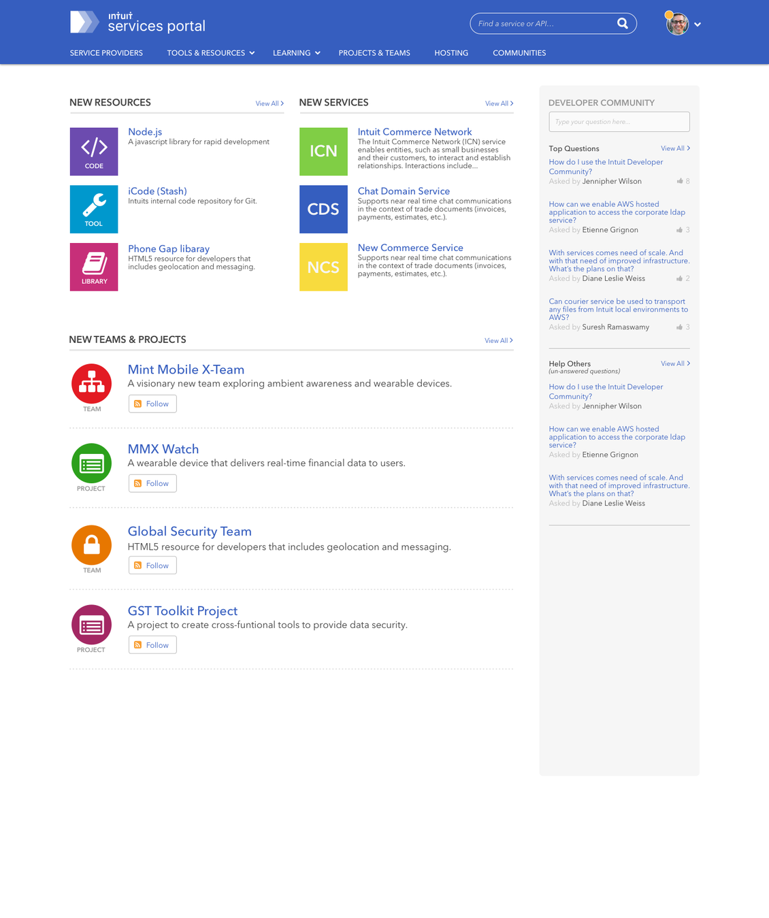Go to Projects & Teams
The image size is (769, 918).
pos(374,53)
